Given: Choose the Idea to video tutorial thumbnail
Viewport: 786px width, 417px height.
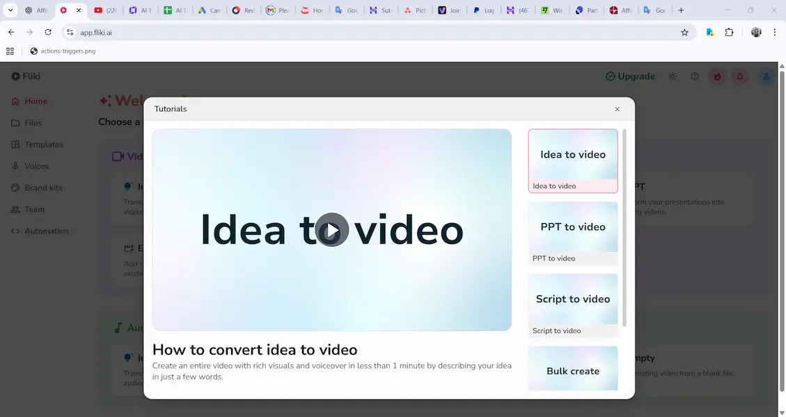Looking at the screenshot, I should click(572, 160).
